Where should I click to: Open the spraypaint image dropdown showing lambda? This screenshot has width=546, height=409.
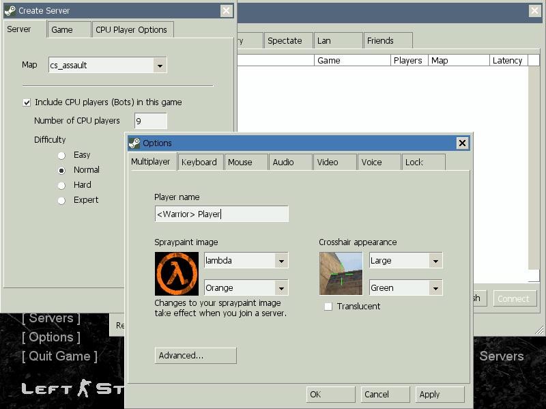[x=282, y=261]
